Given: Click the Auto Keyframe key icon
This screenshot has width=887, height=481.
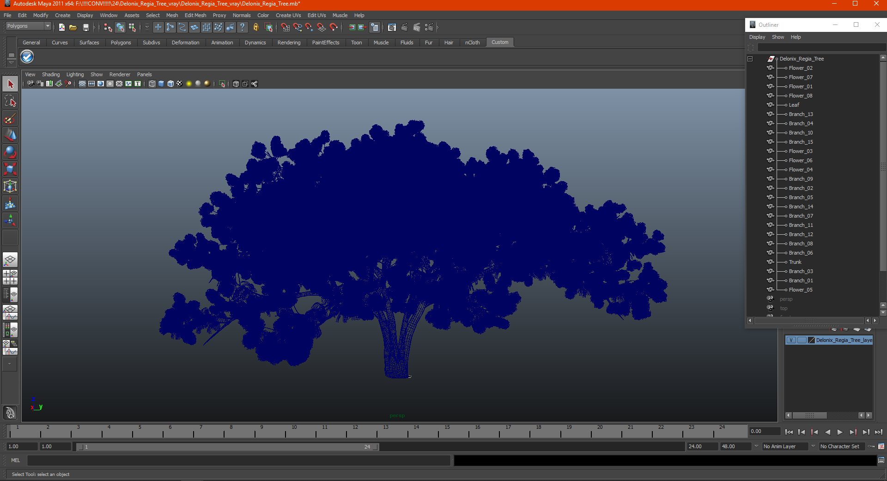Looking at the screenshot, I should tap(871, 446).
